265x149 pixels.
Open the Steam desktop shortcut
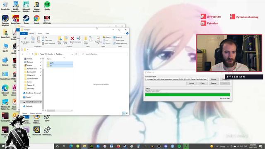[26, 19]
